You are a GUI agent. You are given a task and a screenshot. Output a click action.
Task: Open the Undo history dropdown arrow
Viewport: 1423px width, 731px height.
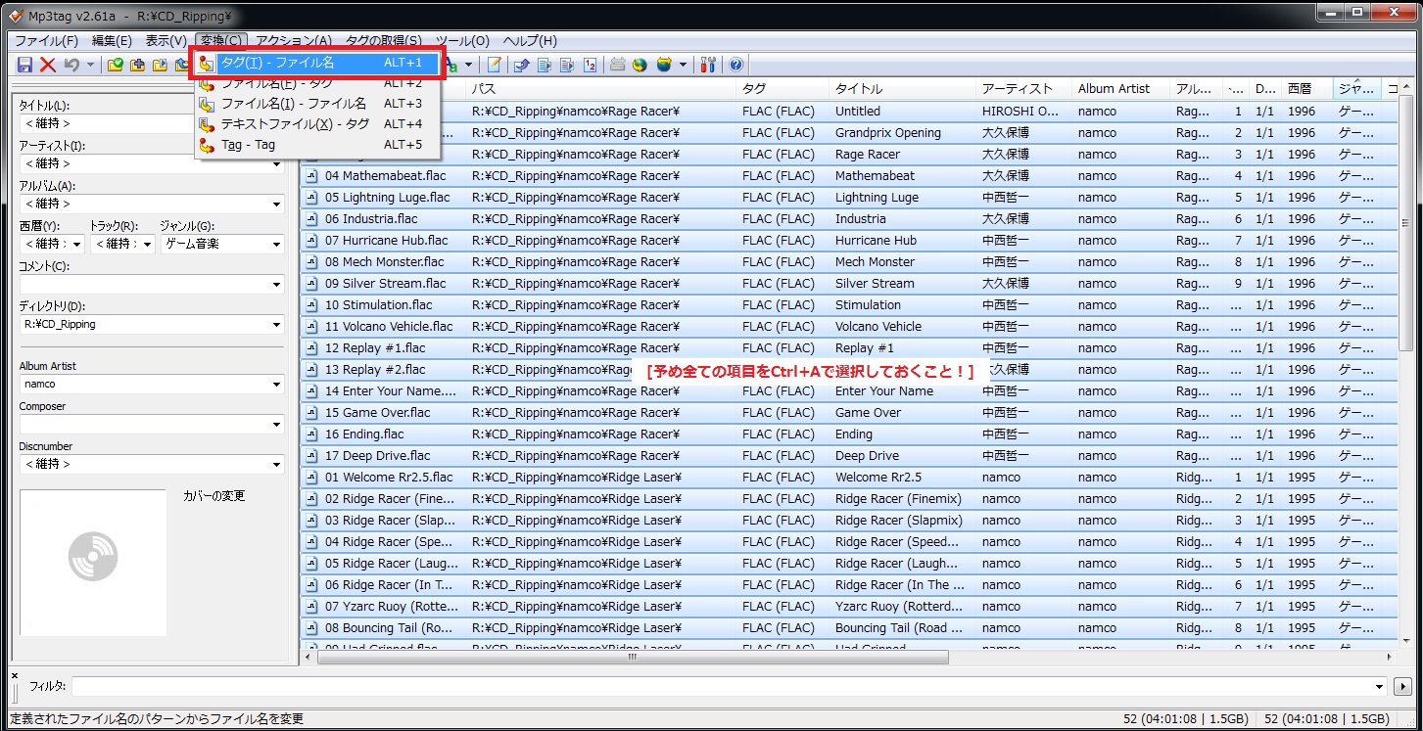click(x=90, y=65)
